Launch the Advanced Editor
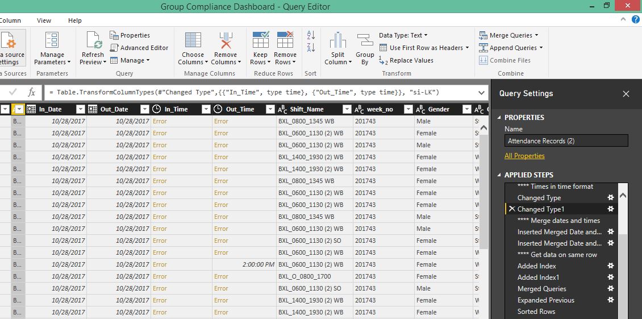The image size is (642, 319). click(139, 48)
